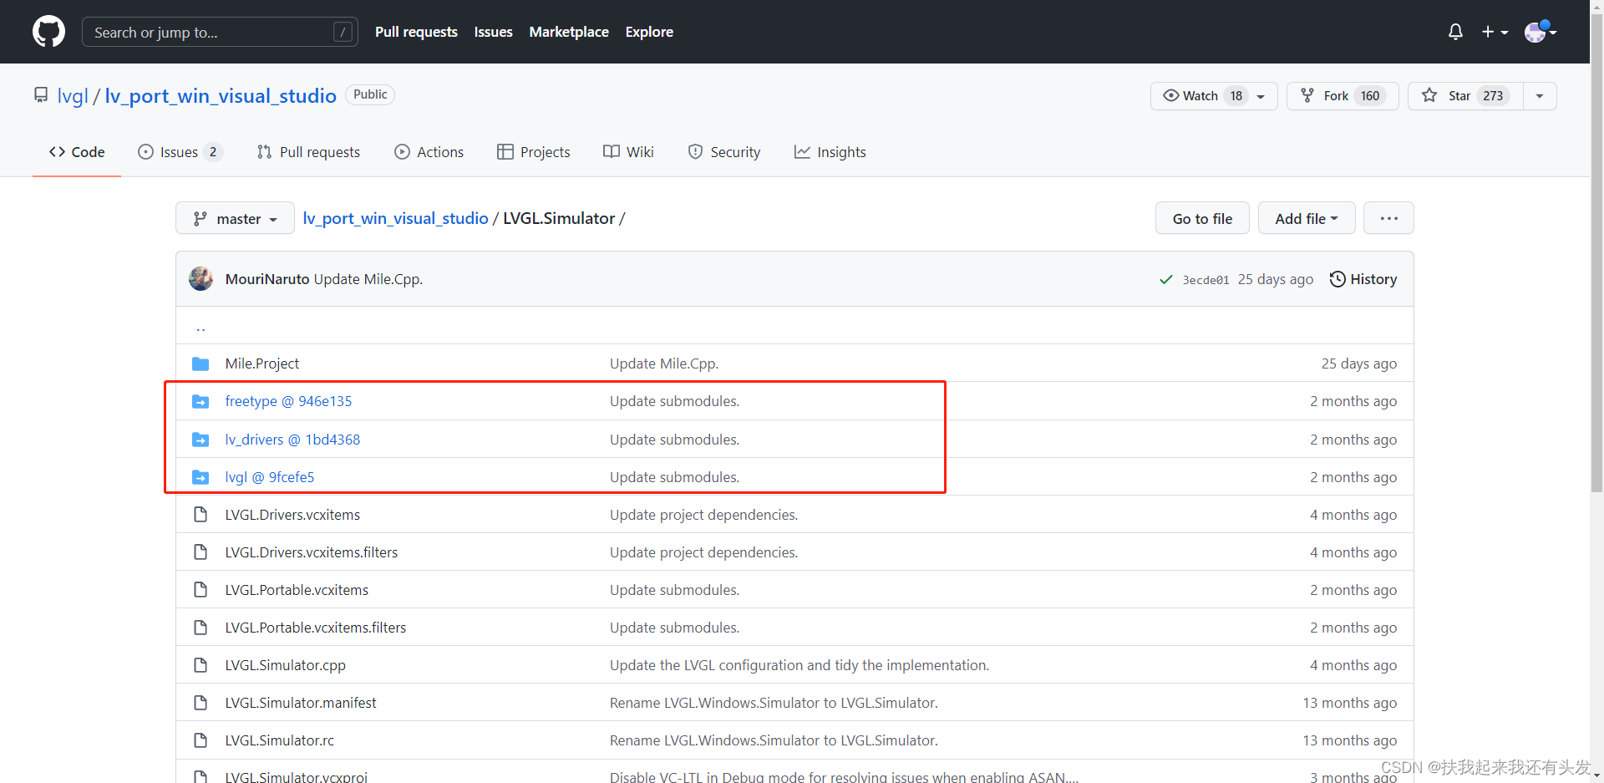
Task: Open LVGL.Portable.vcxitems file
Action: 297,590
